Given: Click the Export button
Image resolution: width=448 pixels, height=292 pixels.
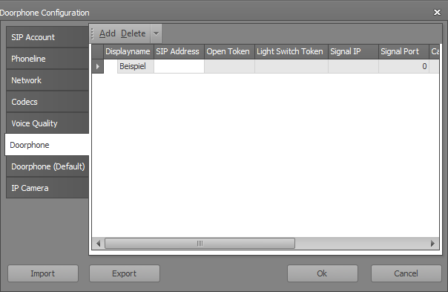Looking at the screenshot, I should [125, 273].
